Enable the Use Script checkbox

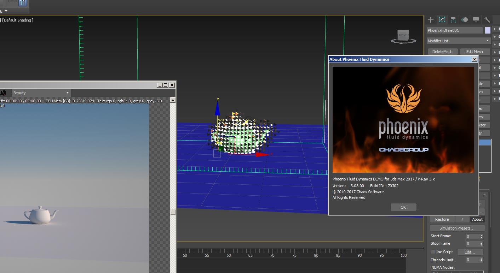tap(433, 252)
